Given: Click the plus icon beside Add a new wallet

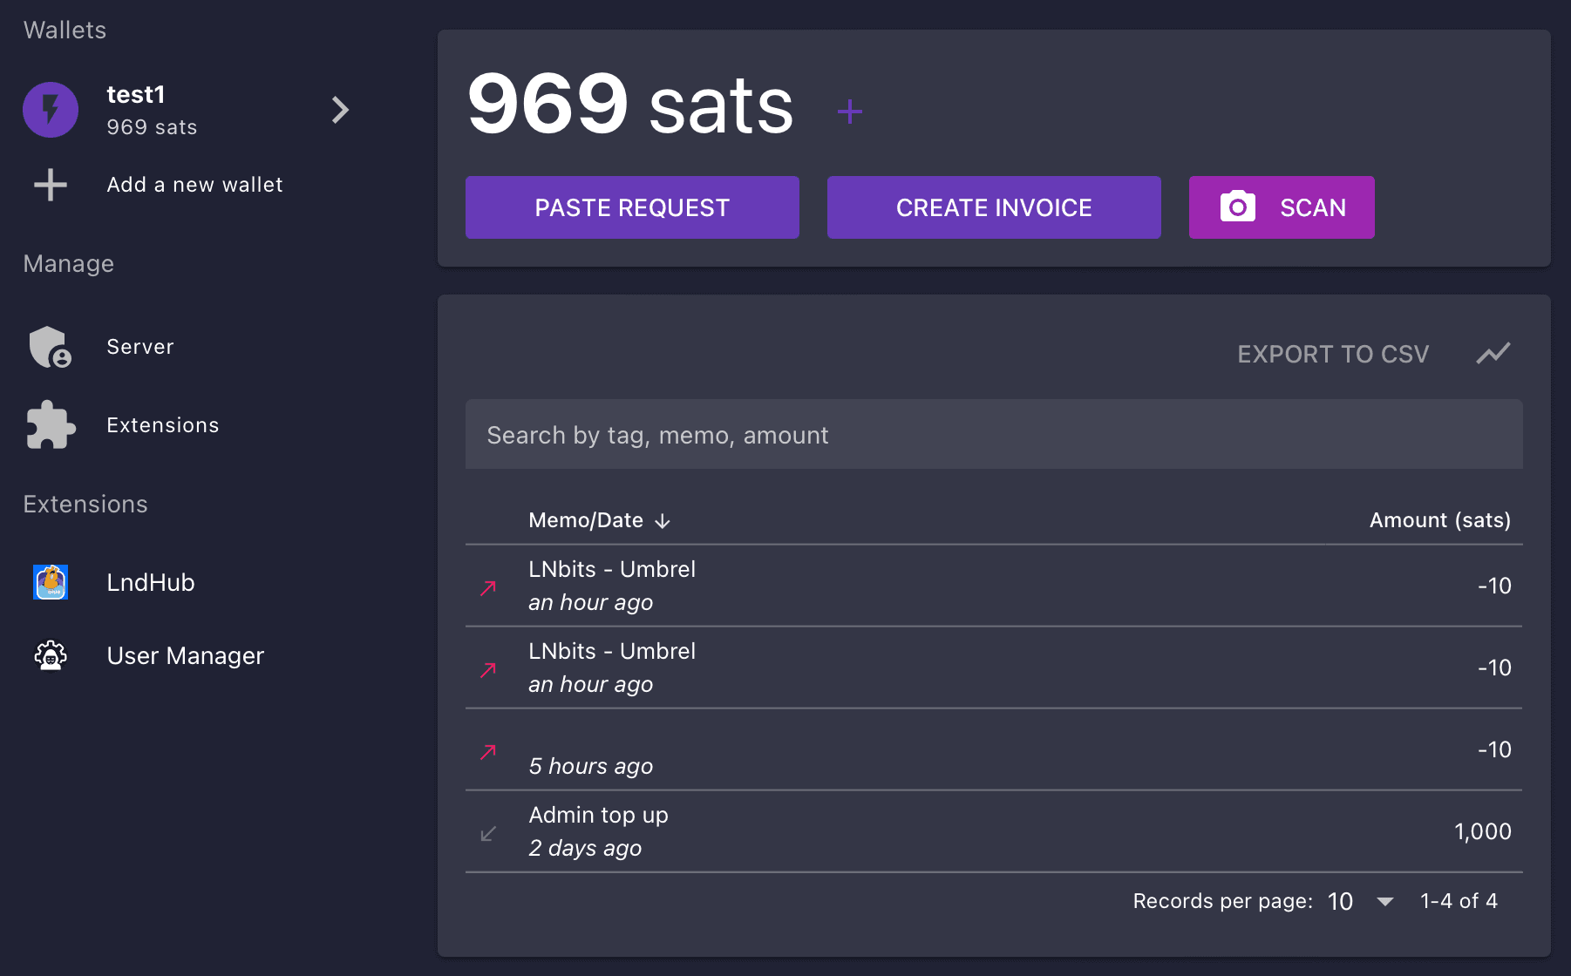Looking at the screenshot, I should pos(51,185).
